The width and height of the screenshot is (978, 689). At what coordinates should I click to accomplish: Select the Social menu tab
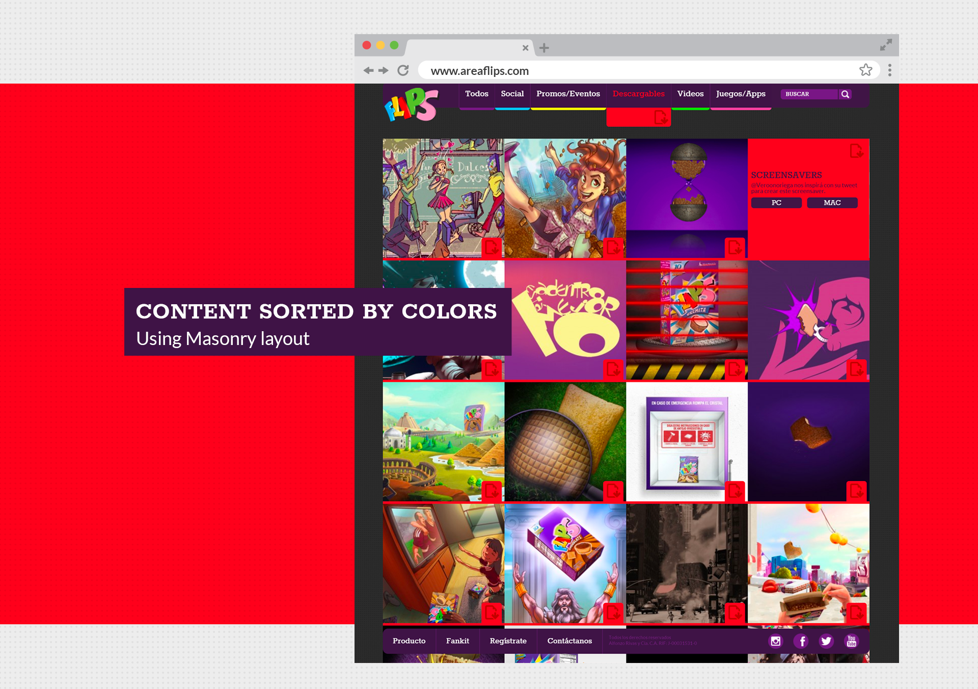pyautogui.click(x=512, y=94)
